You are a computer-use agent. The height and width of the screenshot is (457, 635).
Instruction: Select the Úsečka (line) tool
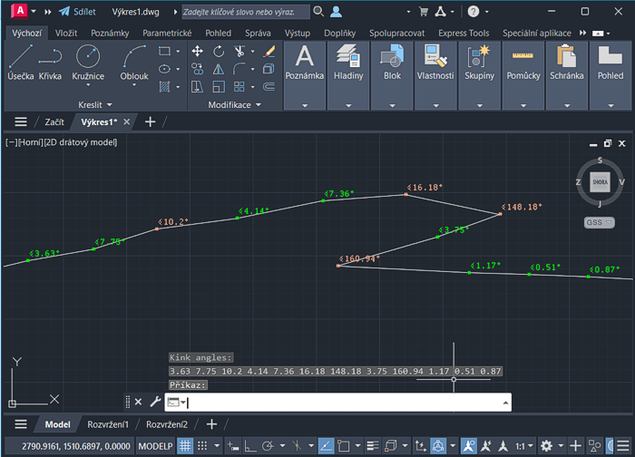coord(21,63)
